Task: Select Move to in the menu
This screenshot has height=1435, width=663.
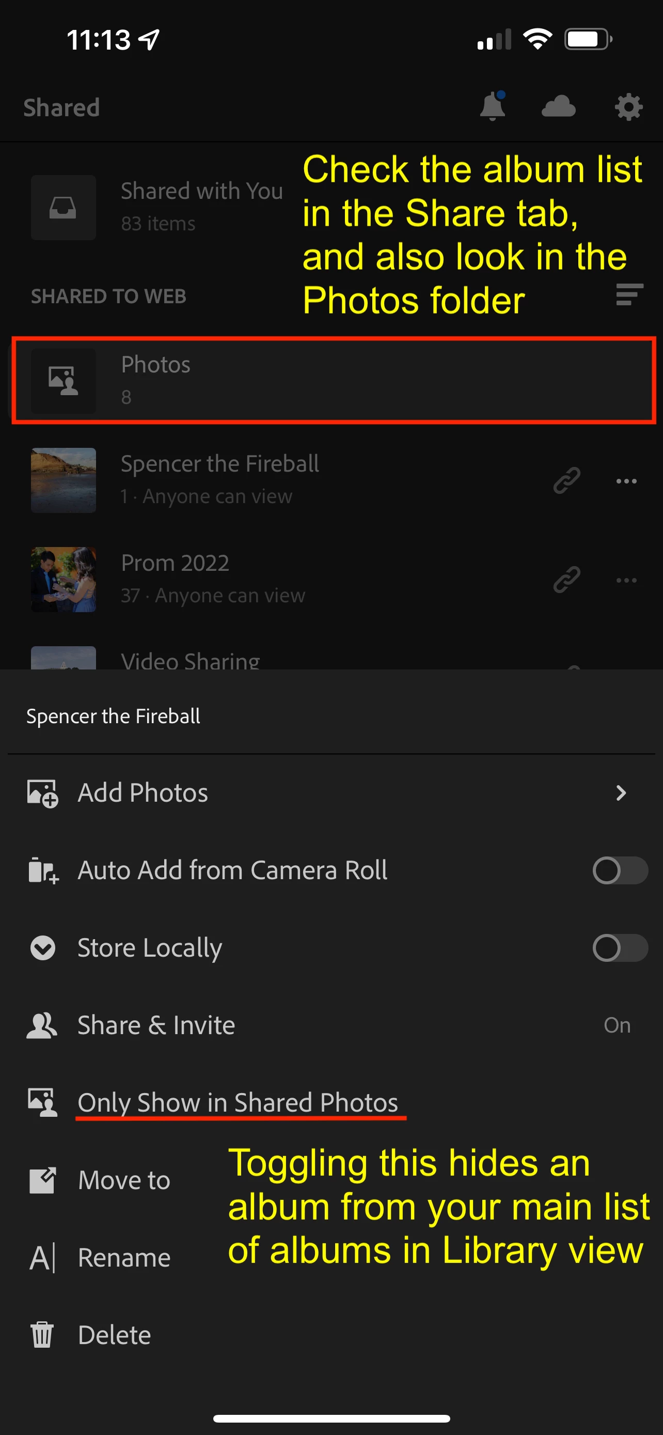Action: tap(123, 1180)
